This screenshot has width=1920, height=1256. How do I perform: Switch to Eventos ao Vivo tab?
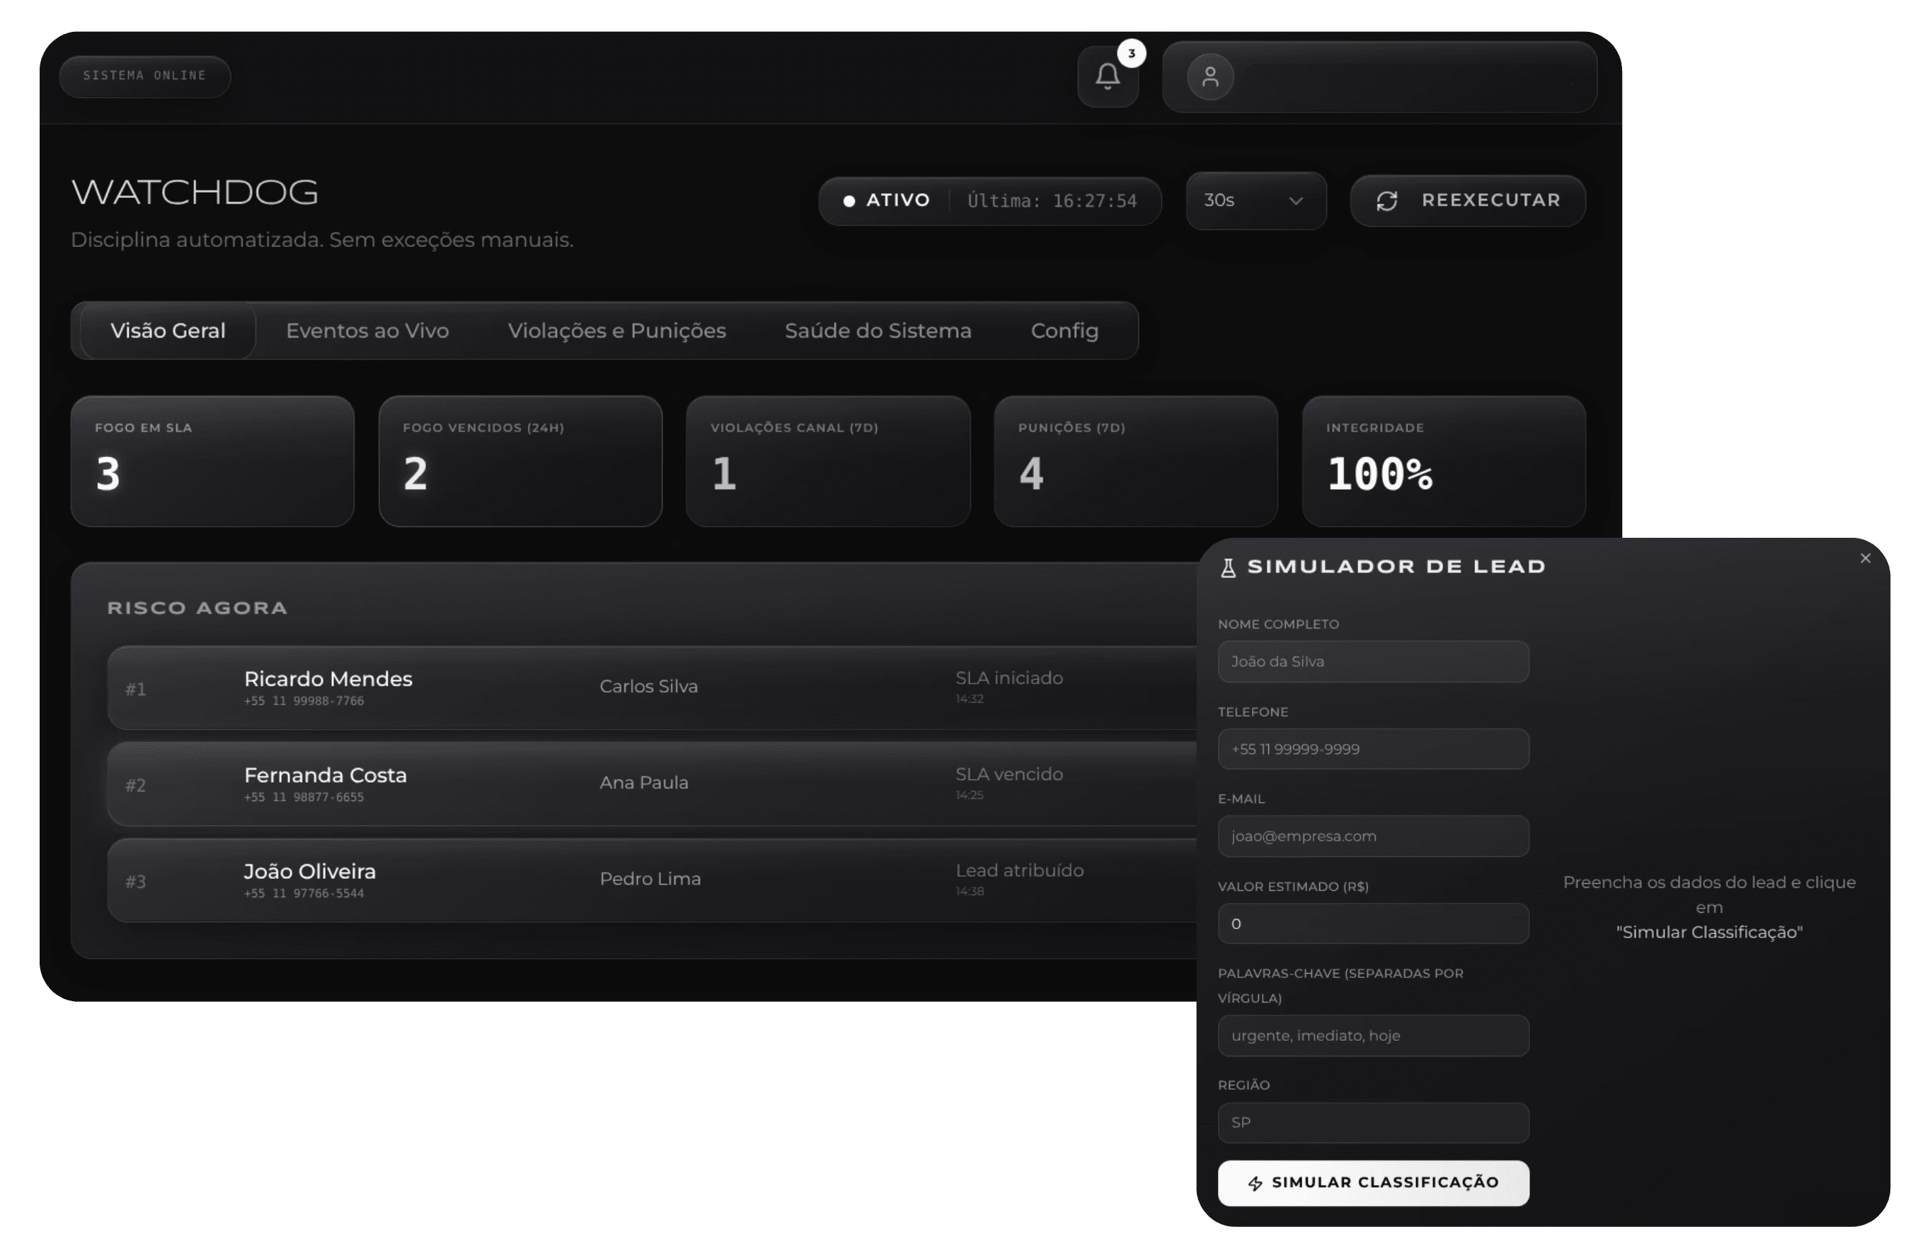(367, 330)
